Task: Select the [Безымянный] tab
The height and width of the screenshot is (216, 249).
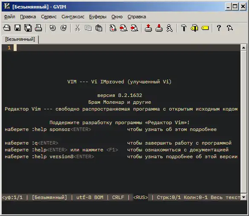Action: (x=20, y=39)
